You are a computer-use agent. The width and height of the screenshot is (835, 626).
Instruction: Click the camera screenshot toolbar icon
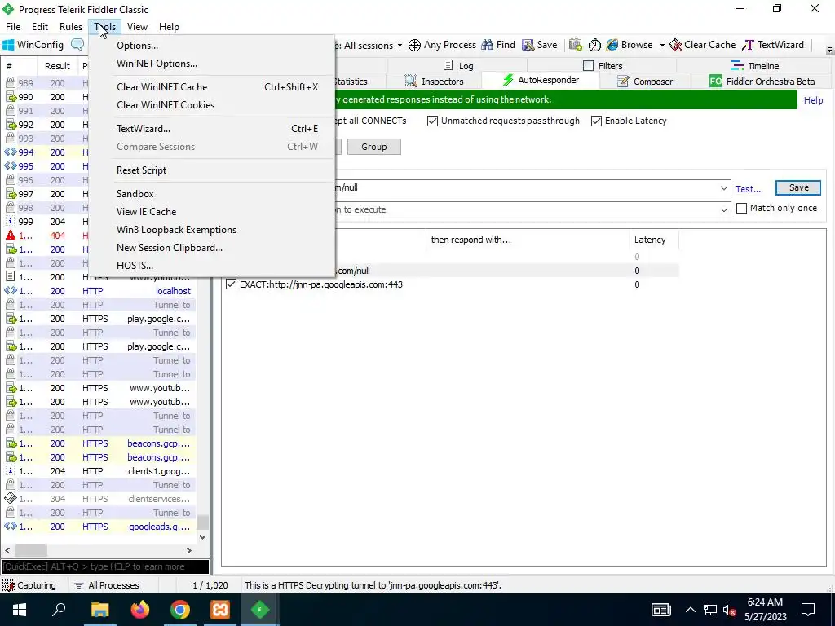(x=575, y=45)
